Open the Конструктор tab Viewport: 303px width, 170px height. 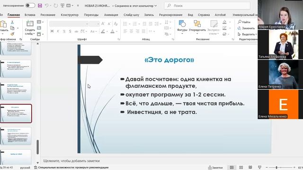point(70,15)
